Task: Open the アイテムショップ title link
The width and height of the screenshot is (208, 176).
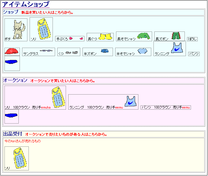Action: pos(26,4)
